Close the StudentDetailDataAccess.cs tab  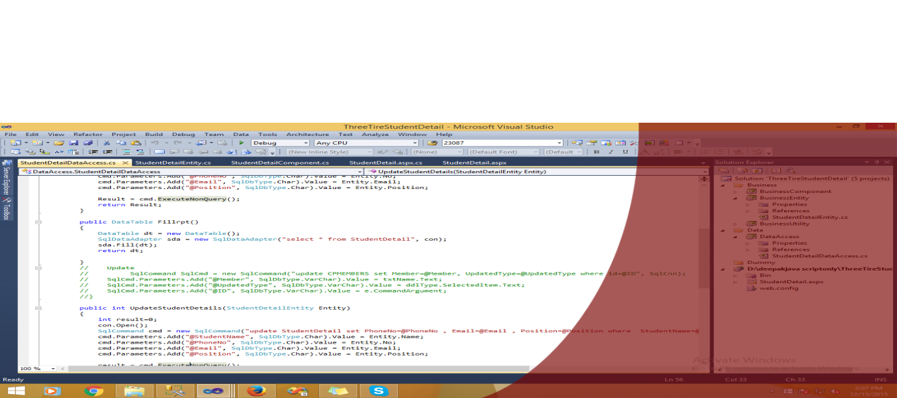click(124, 163)
